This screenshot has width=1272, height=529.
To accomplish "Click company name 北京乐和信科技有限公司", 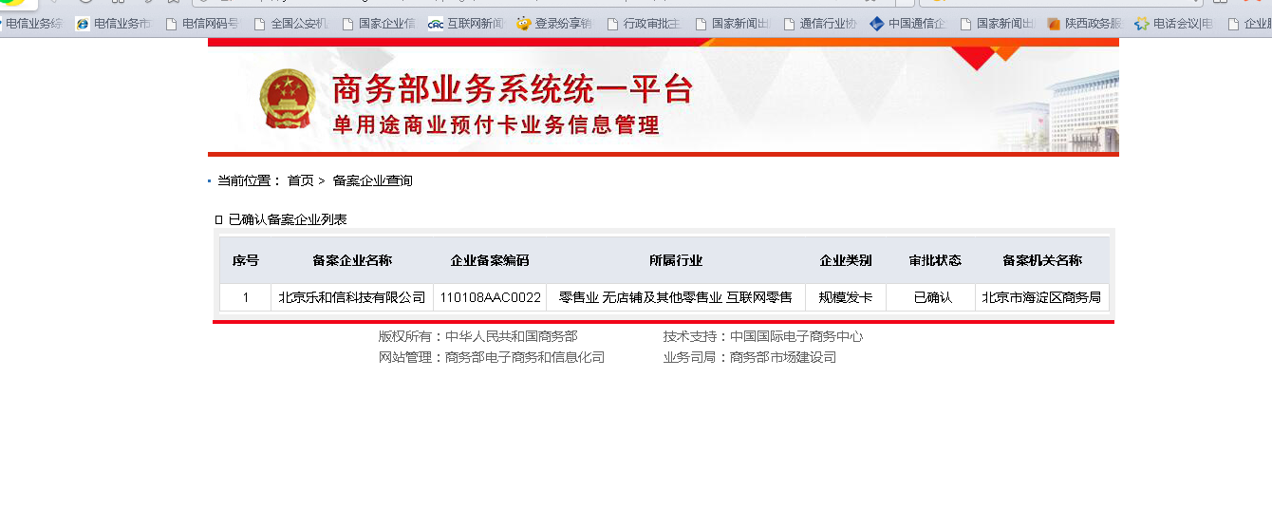I will 352,297.
